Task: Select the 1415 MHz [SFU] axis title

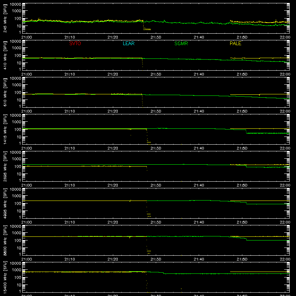Action: click(5, 129)
